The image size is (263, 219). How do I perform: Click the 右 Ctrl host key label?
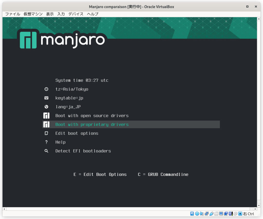click(249, 214)
